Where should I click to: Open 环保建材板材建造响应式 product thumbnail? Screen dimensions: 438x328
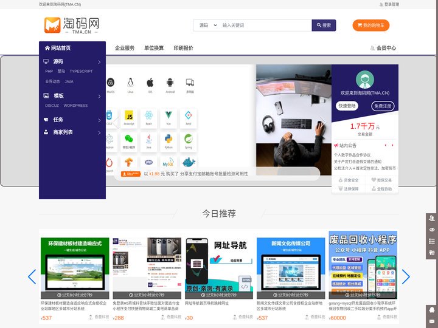[x=75, y=268]
